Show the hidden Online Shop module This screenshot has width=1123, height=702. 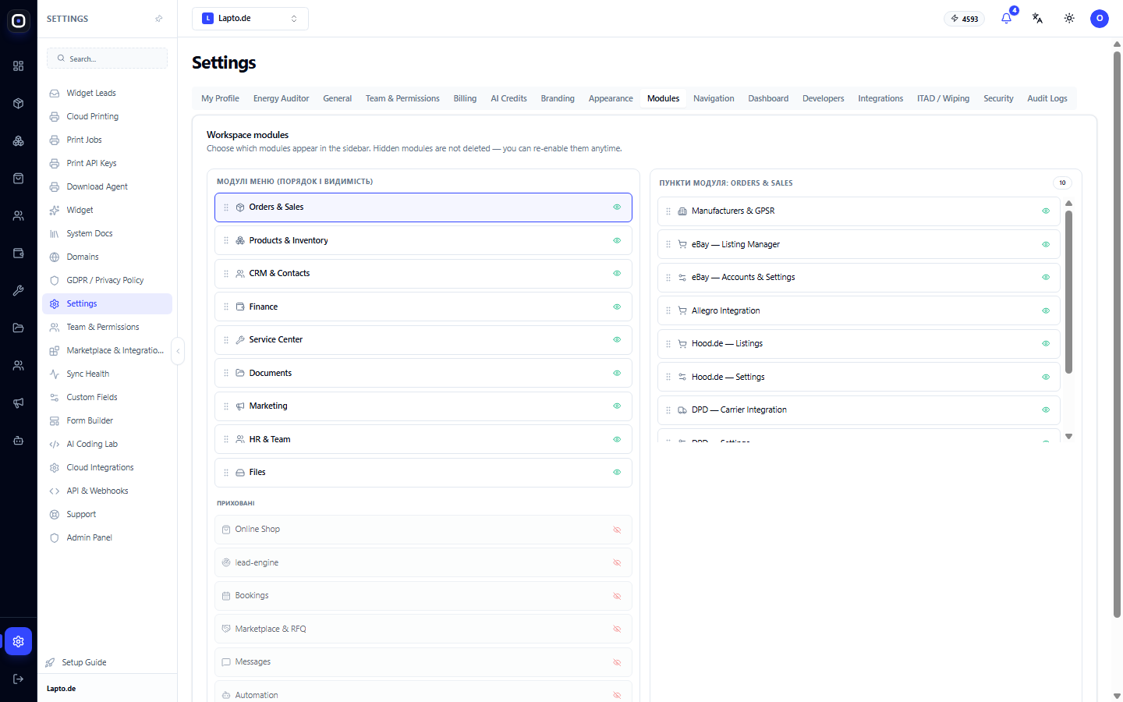coord(617,530)
